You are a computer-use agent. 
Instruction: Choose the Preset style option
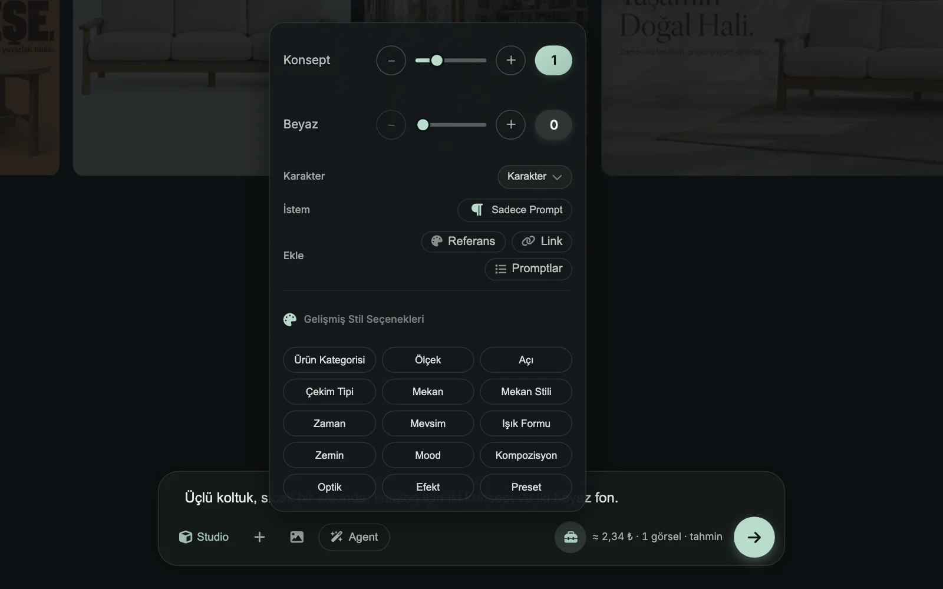pyautogui.click(x=526, y=487)
